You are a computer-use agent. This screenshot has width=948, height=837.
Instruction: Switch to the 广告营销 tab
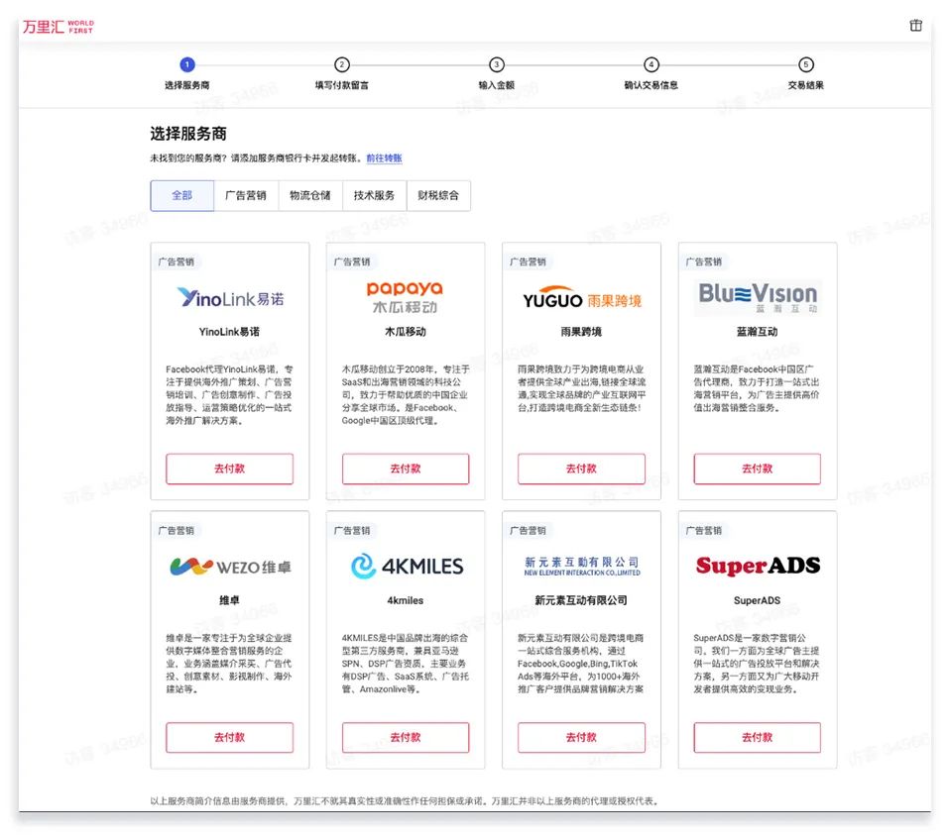[245, 195]
